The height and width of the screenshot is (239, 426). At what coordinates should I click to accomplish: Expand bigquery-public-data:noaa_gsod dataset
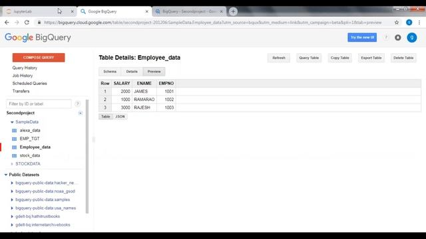[12, 191]
